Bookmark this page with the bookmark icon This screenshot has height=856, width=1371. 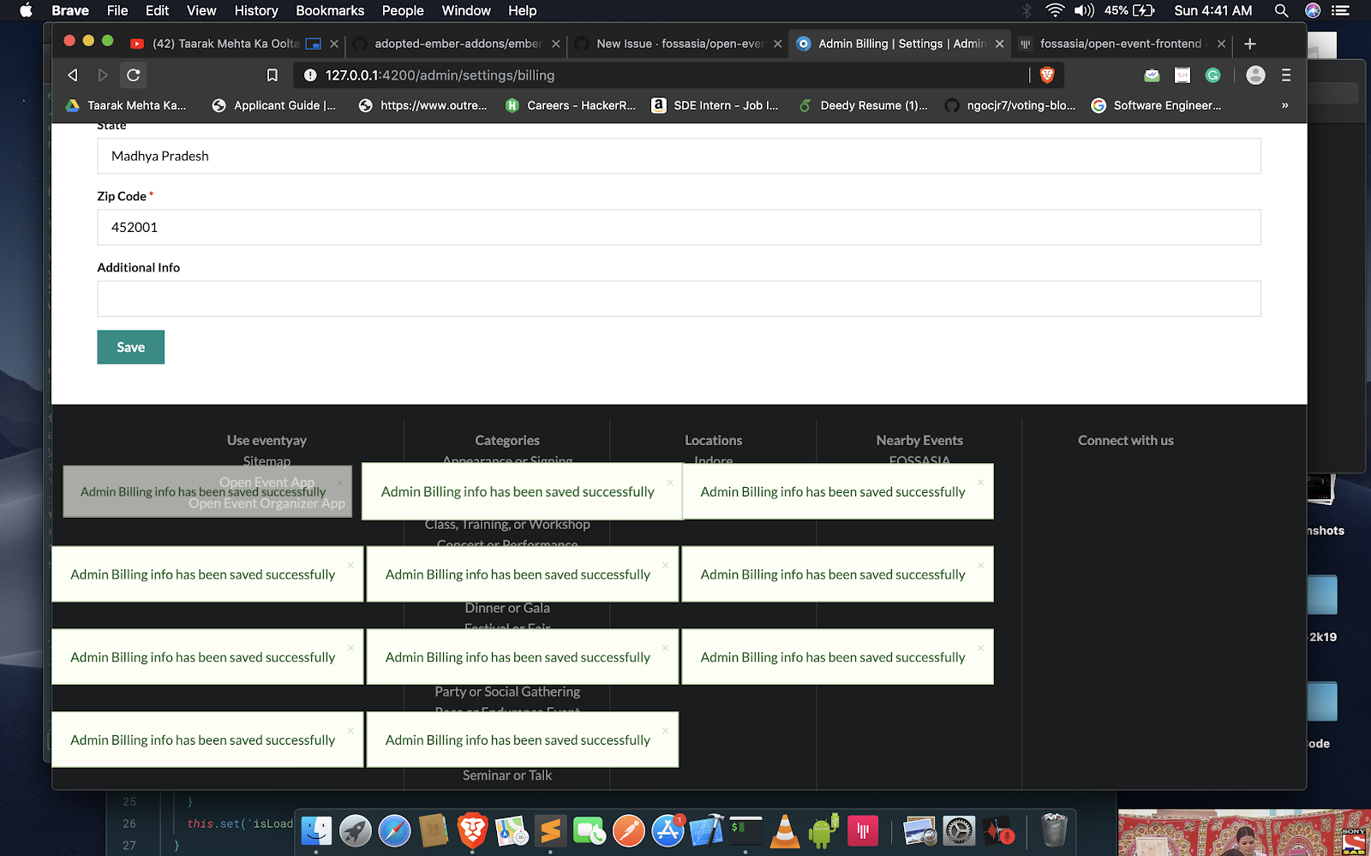(x=272, y=75)
